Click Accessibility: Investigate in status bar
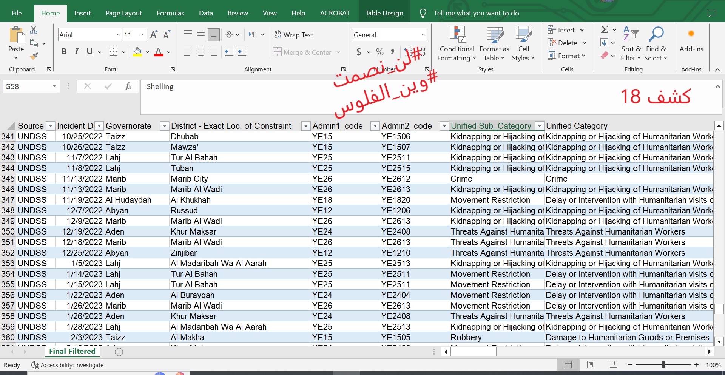Image resolution: width=725 pixels, height=375 pixels. 72,365
